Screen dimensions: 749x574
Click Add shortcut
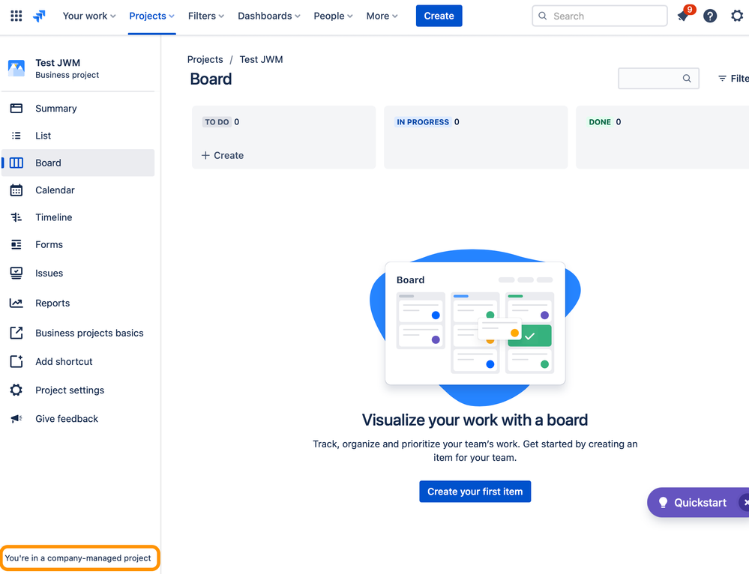[78, 361]
